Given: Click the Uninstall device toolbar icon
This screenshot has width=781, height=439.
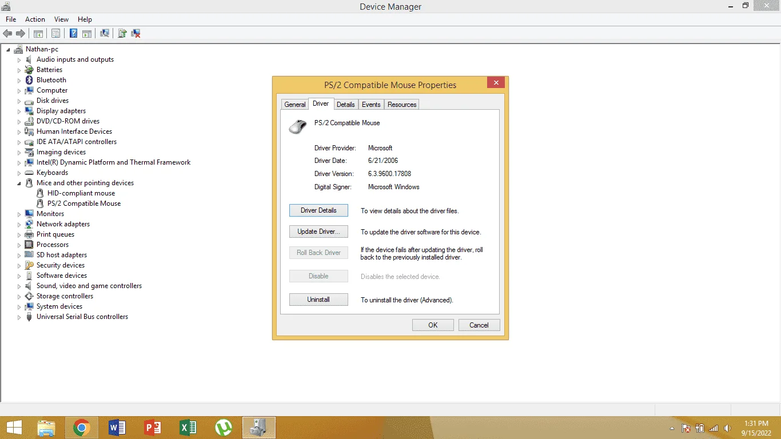Looking at the screenshot, I should pos(136,33).
